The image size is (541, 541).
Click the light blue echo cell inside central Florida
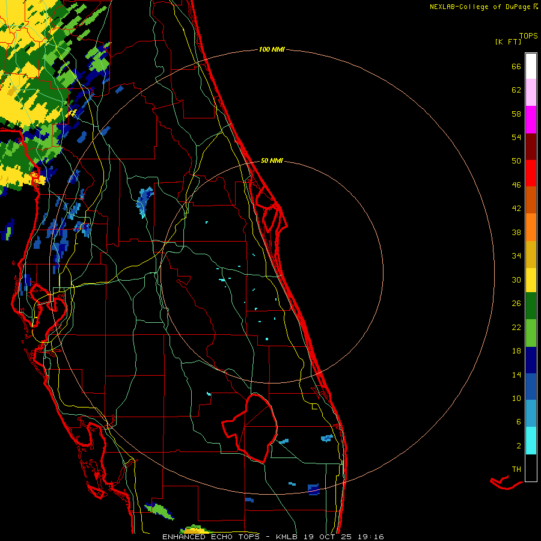(x=144, y=202)
